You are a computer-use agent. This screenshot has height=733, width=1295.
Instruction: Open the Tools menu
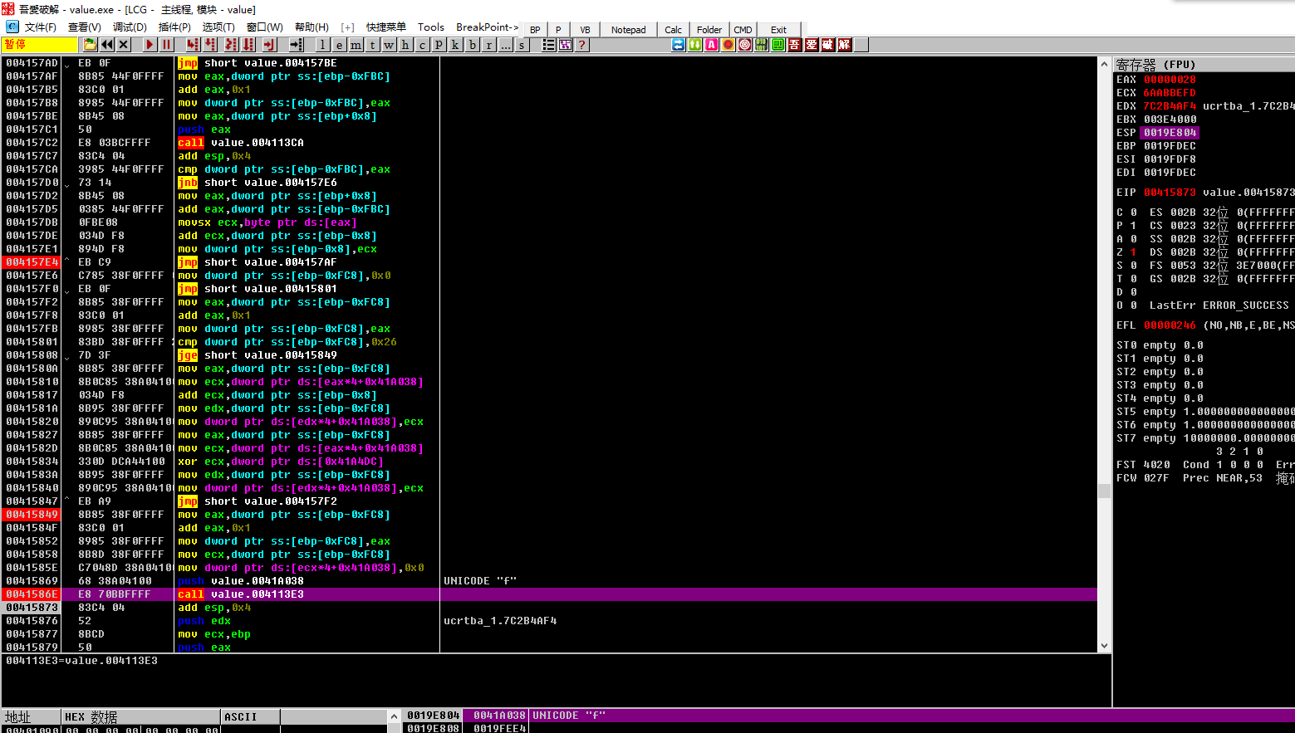[x=430, y=27]
